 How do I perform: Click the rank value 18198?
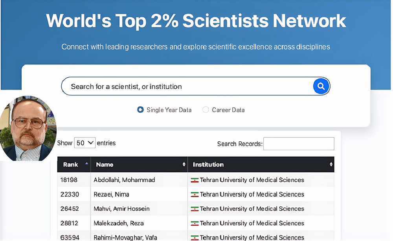(69, 180)
